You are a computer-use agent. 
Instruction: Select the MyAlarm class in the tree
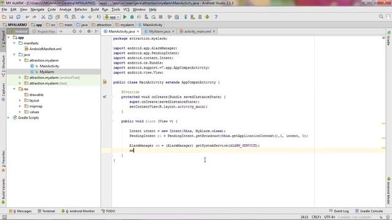(47, 72)
